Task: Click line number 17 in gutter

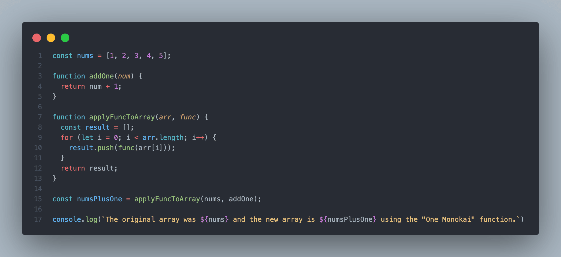Action: click(x=38, y=219)
